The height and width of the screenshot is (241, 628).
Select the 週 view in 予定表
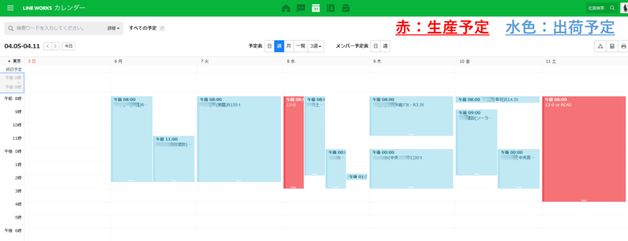click(279, 46)
